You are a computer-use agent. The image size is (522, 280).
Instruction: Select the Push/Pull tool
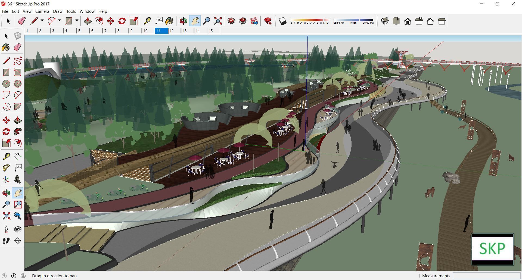click(x=88, y=21)
